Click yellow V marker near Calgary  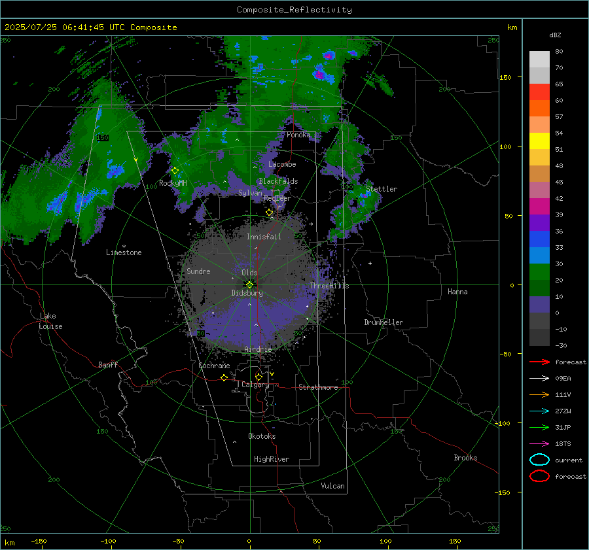pyautogui.click(x=272, y=374)
